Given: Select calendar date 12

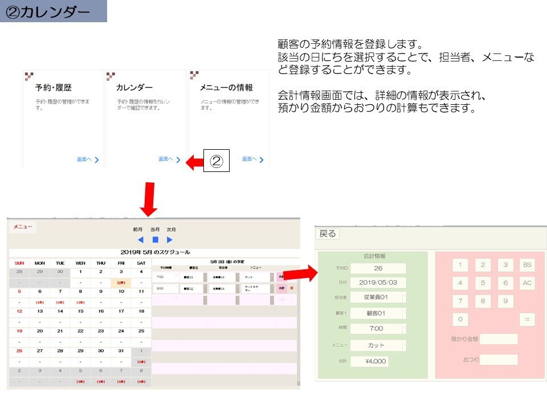Looking at the screenshot, I should [19, 311].
